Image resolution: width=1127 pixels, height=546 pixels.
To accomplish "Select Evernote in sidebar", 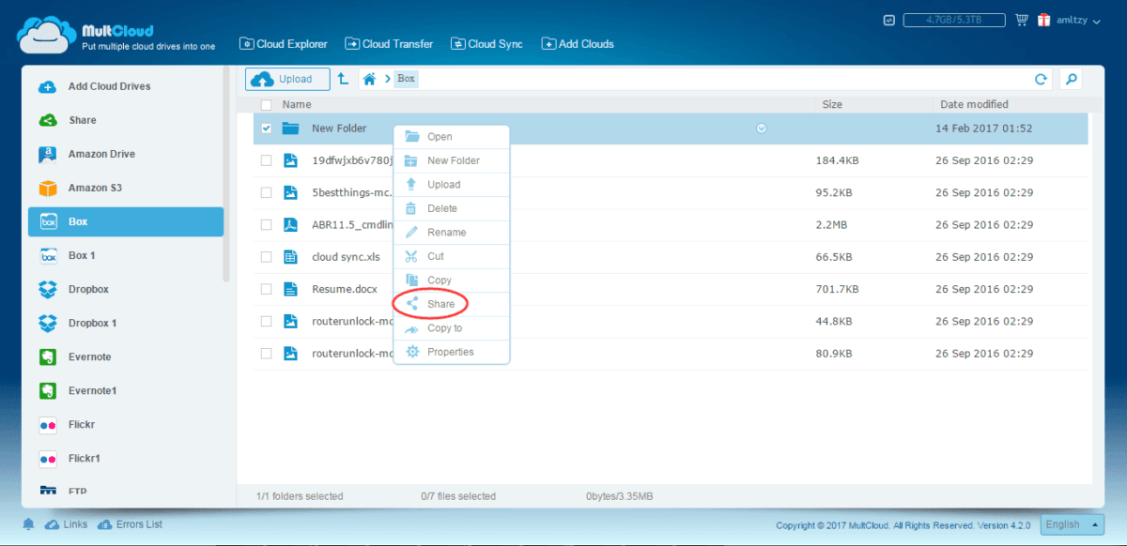I will [126, 356].
